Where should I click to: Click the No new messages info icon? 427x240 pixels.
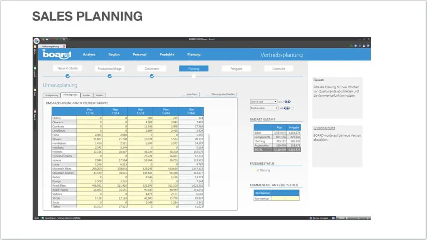[x=311, y=218]
